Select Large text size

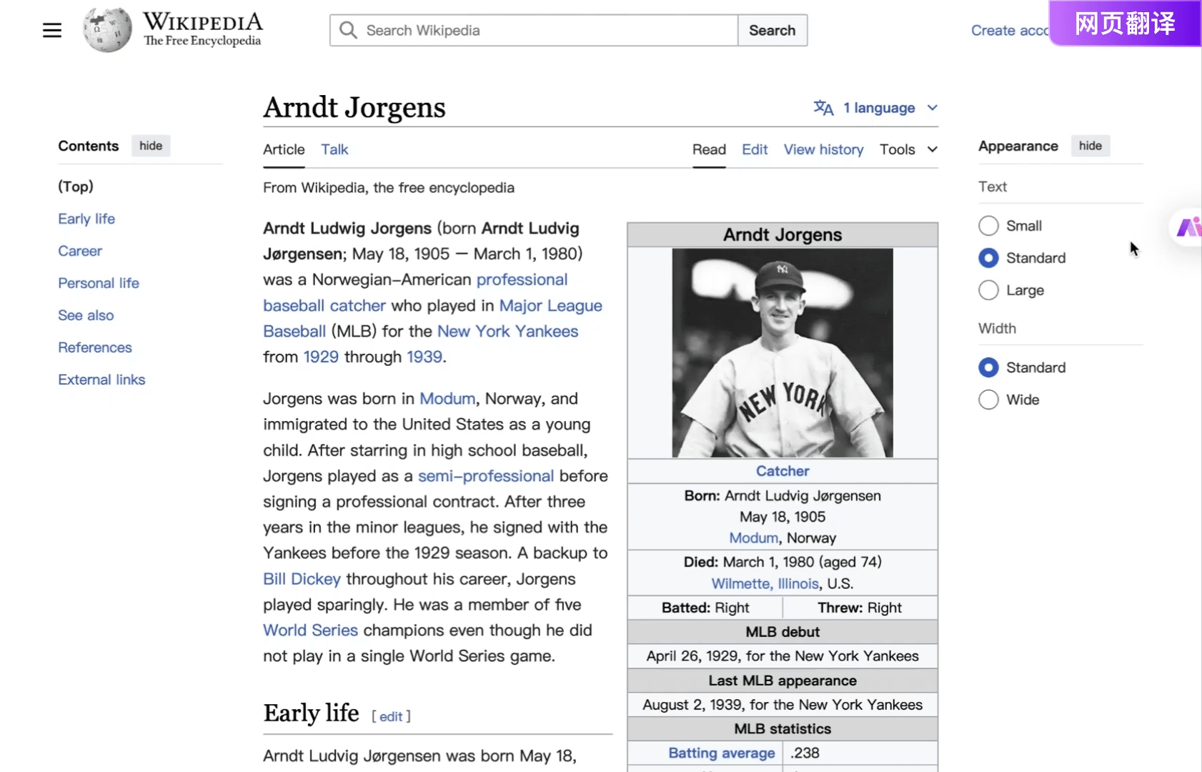(x=988, y=290)
